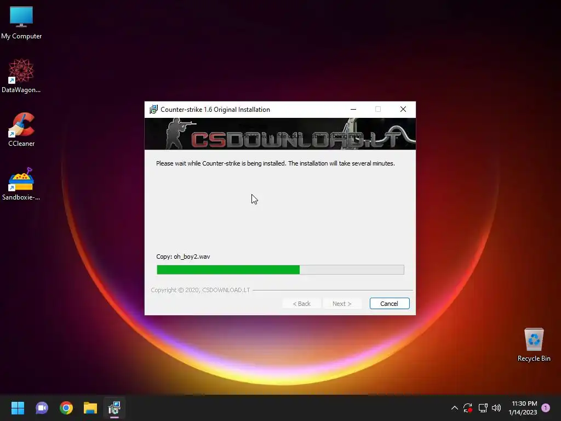Click the 'Please wait while Counter-strike' message
561x421 pixels.
pyautogui.click(x=276, y=163)
